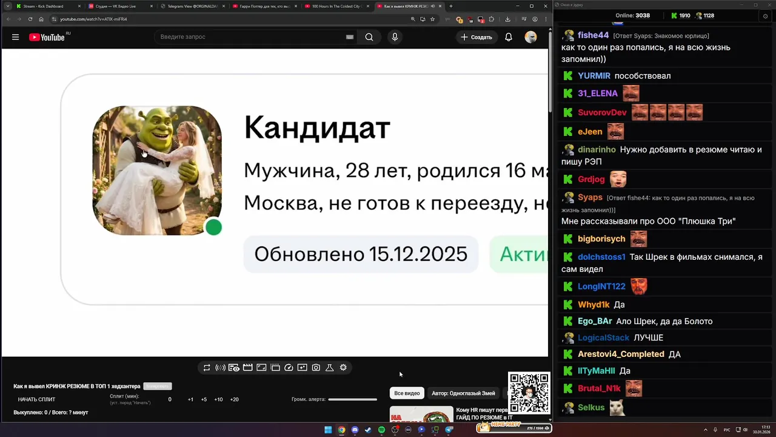
Task: Add +20 minutes to split
Action: [234, 399]
